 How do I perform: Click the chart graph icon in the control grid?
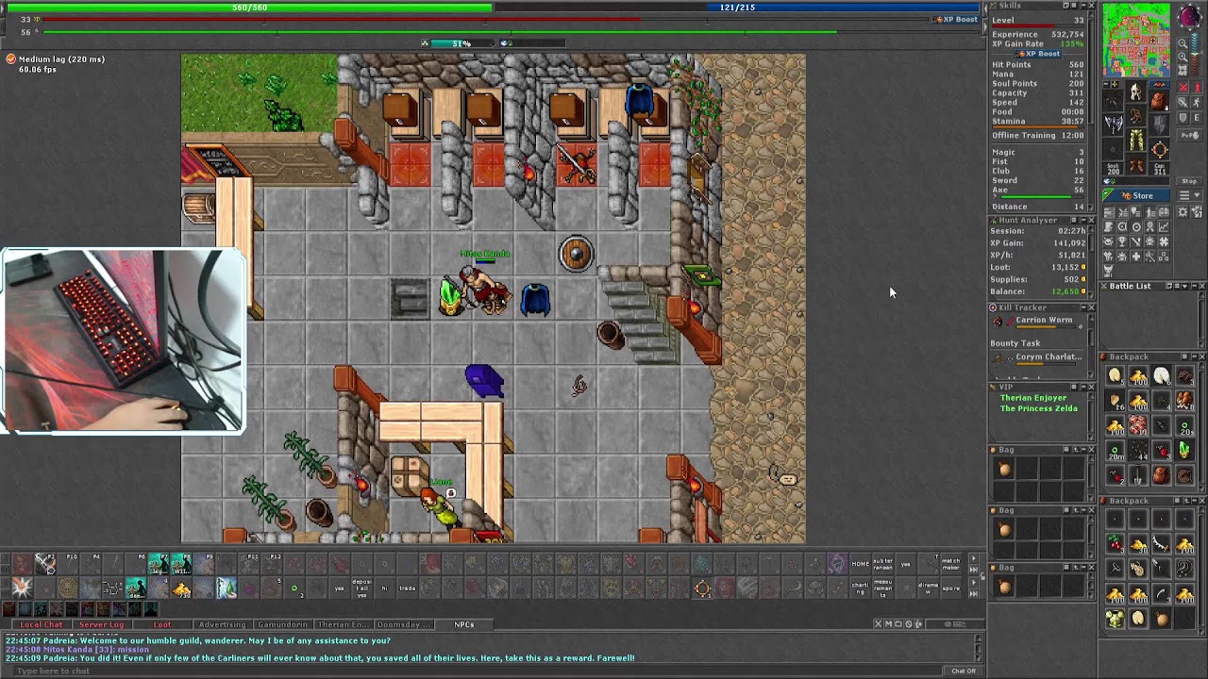pyautogui.click(x=1165, y=227)
